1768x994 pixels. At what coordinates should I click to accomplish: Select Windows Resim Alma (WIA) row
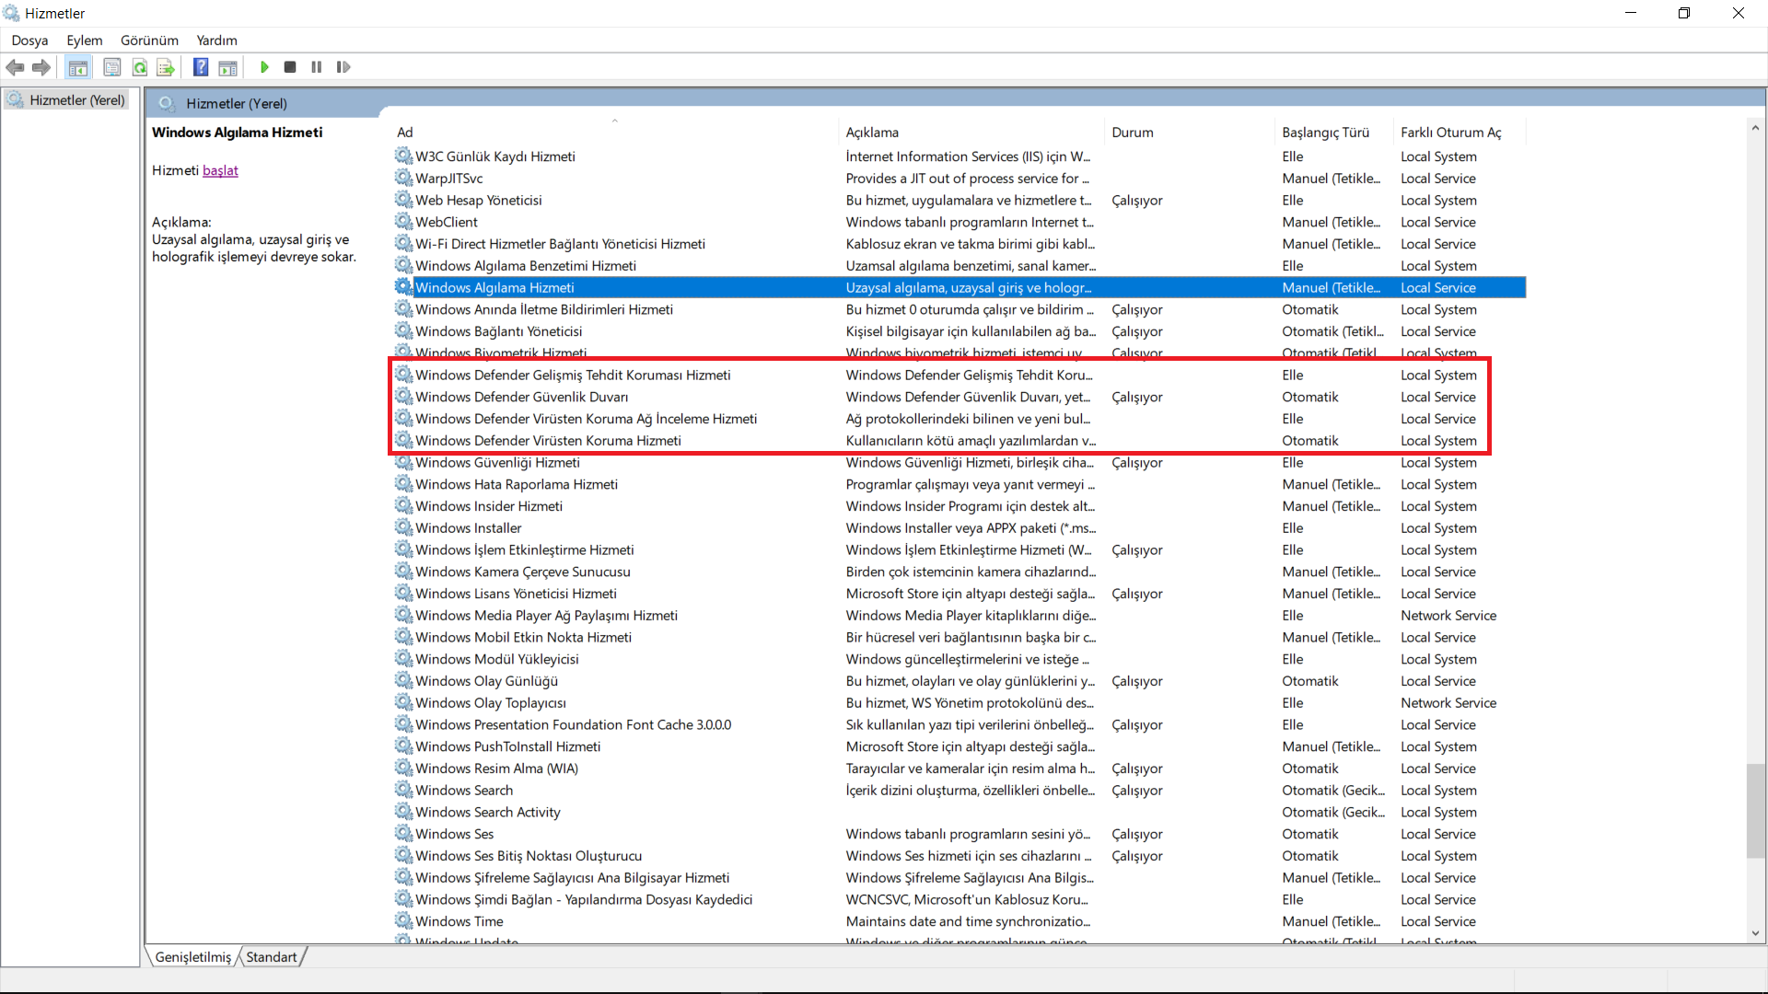pos(959,769)
